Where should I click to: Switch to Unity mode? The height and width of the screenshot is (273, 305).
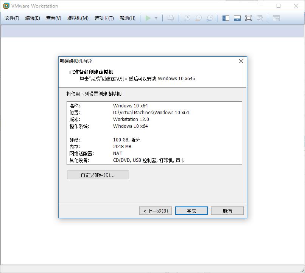(x=261, y=18)
